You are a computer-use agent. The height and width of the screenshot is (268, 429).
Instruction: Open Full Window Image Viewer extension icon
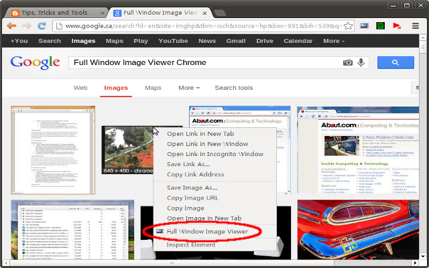point(364,26)
